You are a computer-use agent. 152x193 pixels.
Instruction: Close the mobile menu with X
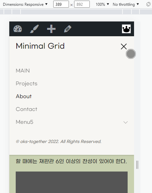pos(124,46)
